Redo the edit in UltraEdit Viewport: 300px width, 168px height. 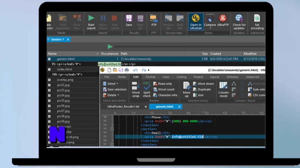pyautogui.click(x=144, y=70)
